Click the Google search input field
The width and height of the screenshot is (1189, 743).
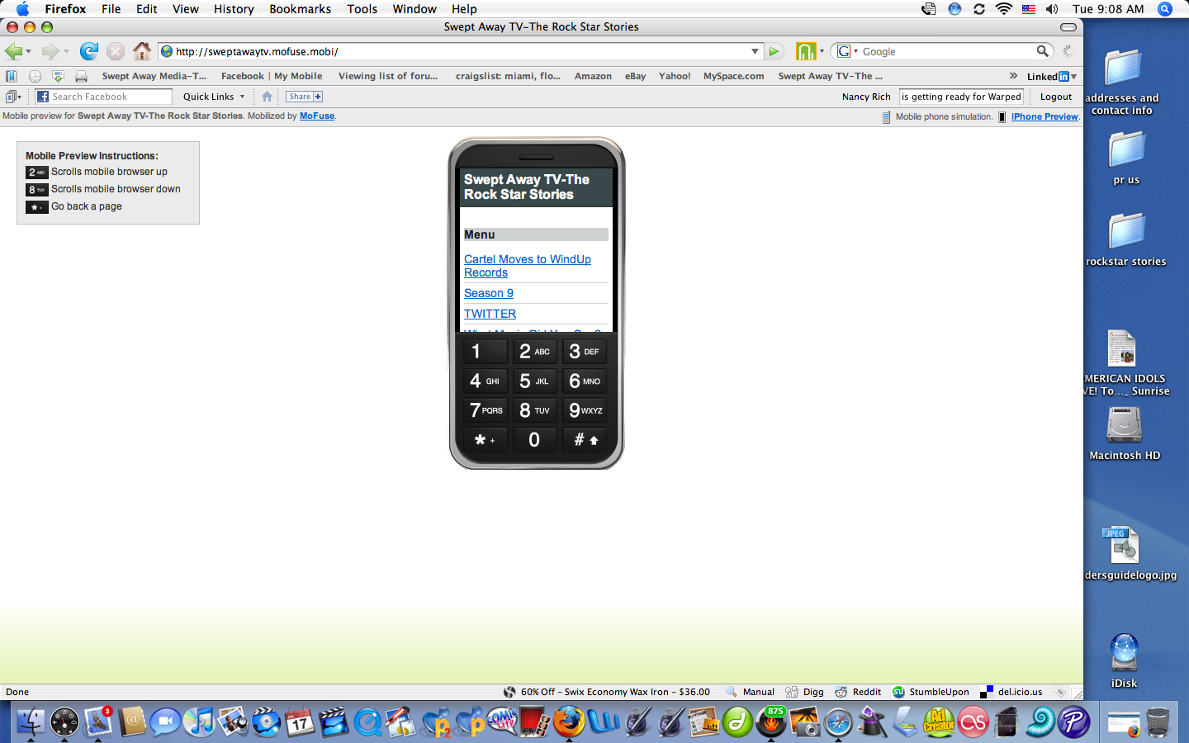948,51
